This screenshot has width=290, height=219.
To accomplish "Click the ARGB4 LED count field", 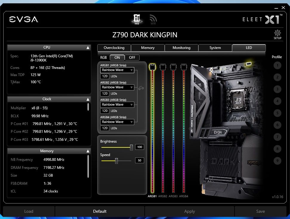I will click(x=105, y=128).
